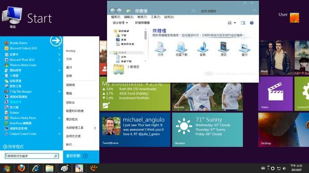Open michael_angiulo Tweet@rama tile

click(x=135, y=130)
